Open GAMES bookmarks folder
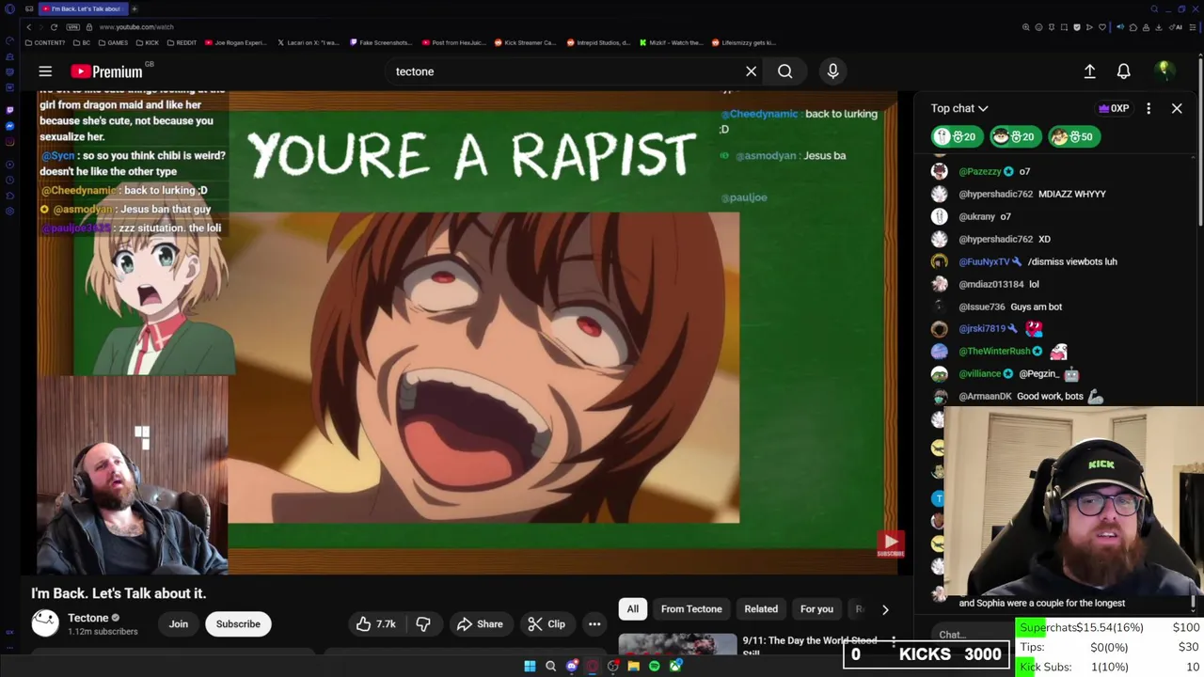Viewport: 1204px width, 677px height. pyautogui.click(x=113, y=42)
